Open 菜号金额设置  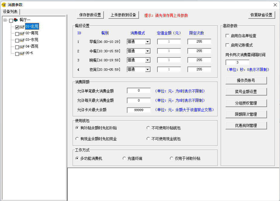tap(246, 92)
